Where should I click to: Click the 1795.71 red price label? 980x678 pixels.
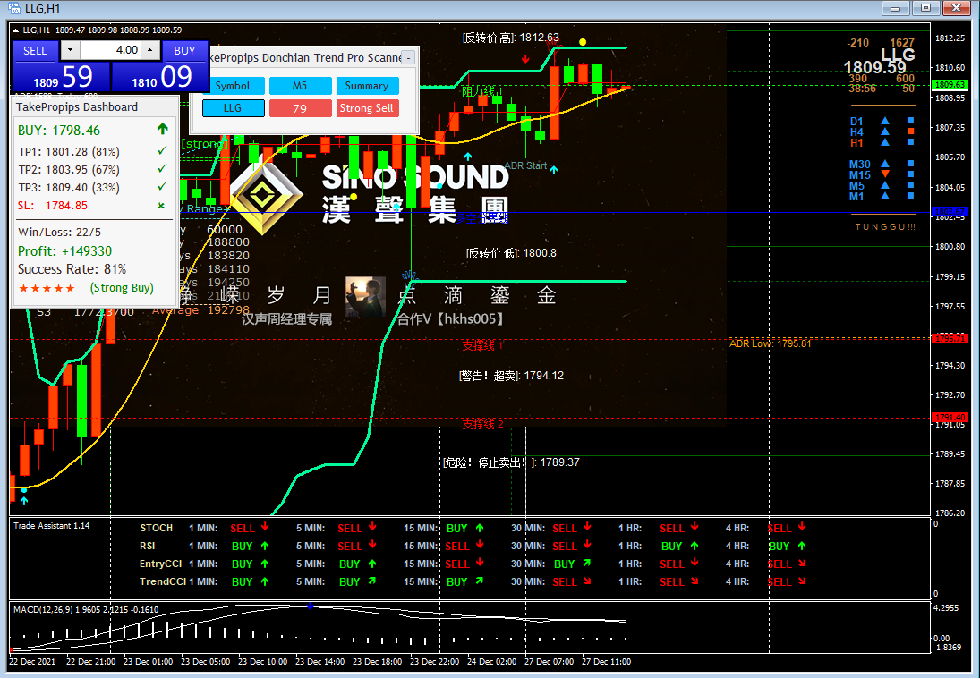click(x=950, y=338)
